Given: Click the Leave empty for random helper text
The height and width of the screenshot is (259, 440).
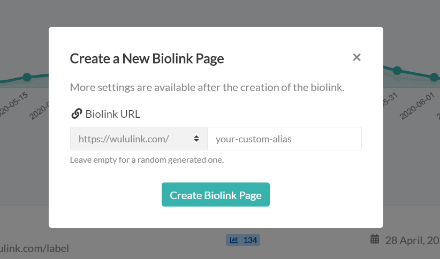Looking at the screenshot, I should point(147,160).
